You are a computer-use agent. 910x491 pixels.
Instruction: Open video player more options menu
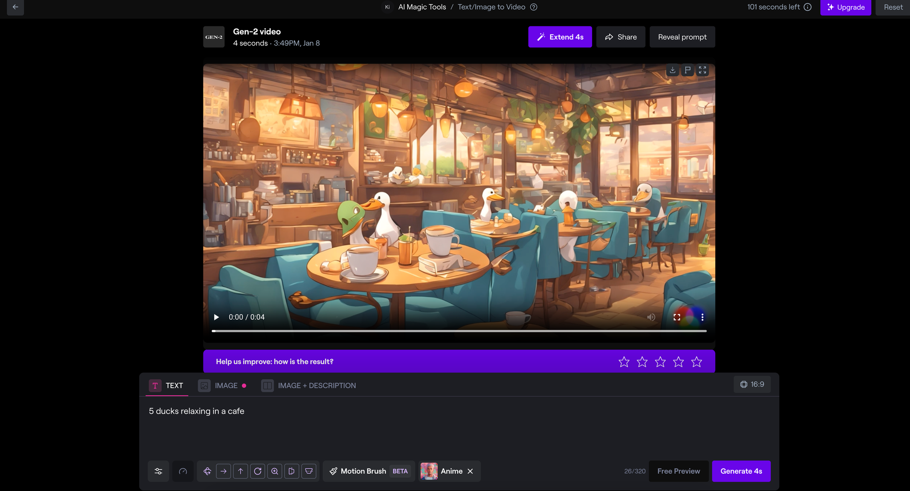pyautogui.click(x=702, y=317)
